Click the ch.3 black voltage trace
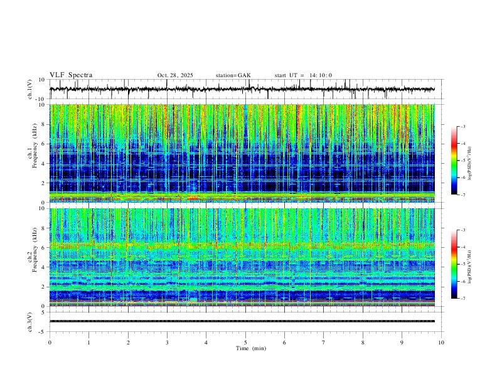Viewport: 497px width, 384px height. [242, 321]
